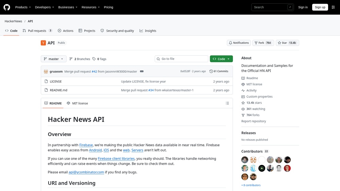Open the 61 Commits history link
The image size is (340, 191).
click(x=219, y=71)
